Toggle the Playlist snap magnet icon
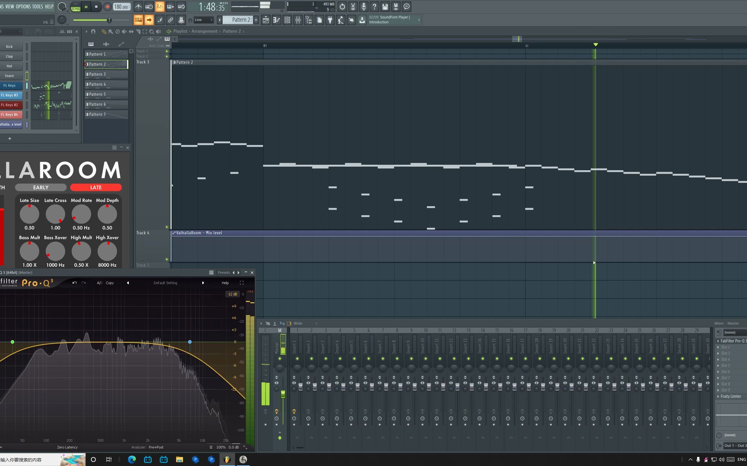 pos(93,31)
